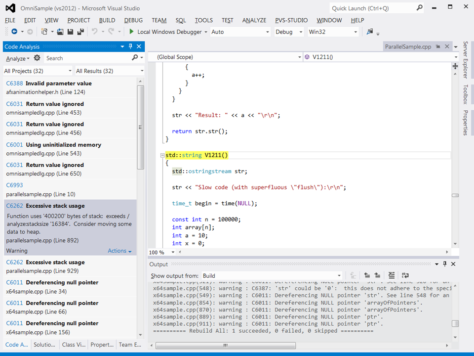Click the Redo arrow icon
474x356 pixels.
[111, 32]
